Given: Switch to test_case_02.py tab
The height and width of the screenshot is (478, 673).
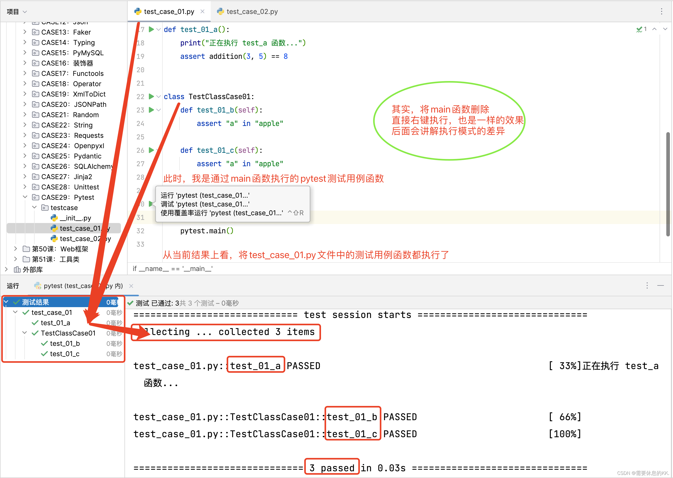Looking at the screenshot, I should click(x=247, y=11).
